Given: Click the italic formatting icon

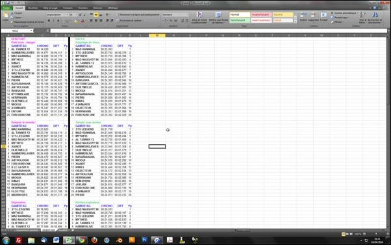Looking at the screenshot, I should (x=53, y=21).
